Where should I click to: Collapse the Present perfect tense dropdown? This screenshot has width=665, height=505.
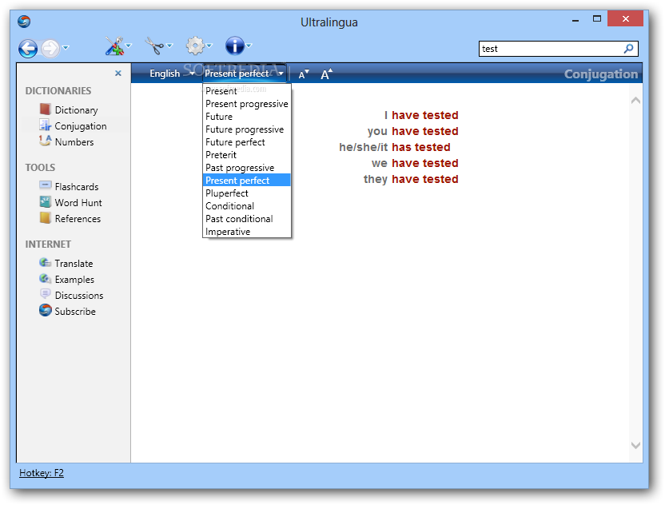coord(244,74)
